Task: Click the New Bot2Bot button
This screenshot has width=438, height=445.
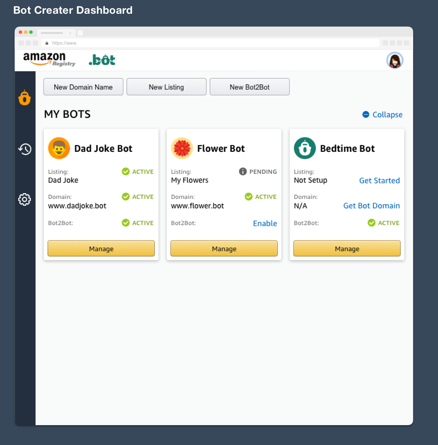Action: (250, 87)
